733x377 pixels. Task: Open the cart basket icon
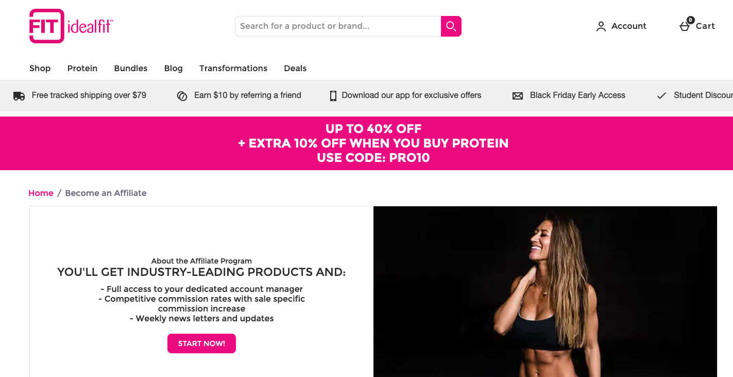point(685,26)
